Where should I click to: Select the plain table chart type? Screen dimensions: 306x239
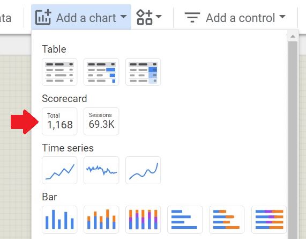click(x=59, y=72)
